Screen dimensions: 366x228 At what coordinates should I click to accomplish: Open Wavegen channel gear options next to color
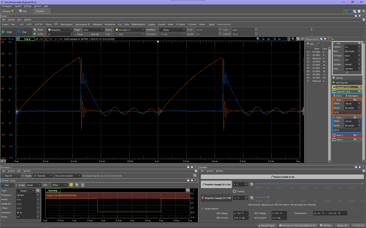coord(77,185)
